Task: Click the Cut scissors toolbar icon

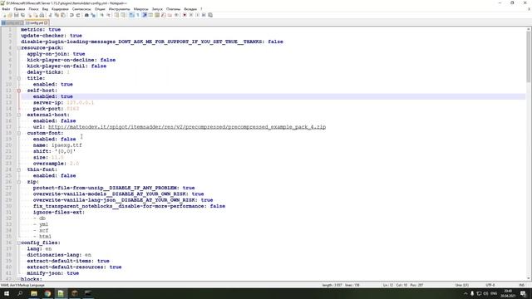Action: point(50,15)
